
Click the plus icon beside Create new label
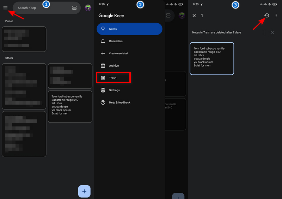(x=103, y=54)
